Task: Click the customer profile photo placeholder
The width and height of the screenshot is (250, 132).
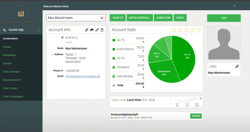Action: click(x=224, y=43)
